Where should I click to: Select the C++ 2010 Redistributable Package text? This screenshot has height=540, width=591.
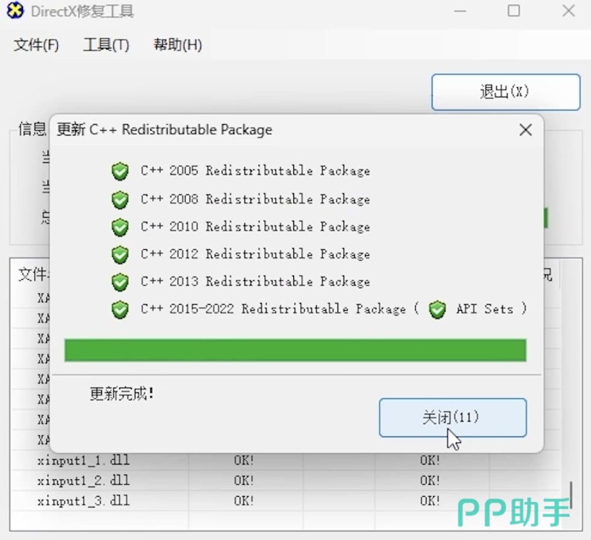tap(255, 227)
